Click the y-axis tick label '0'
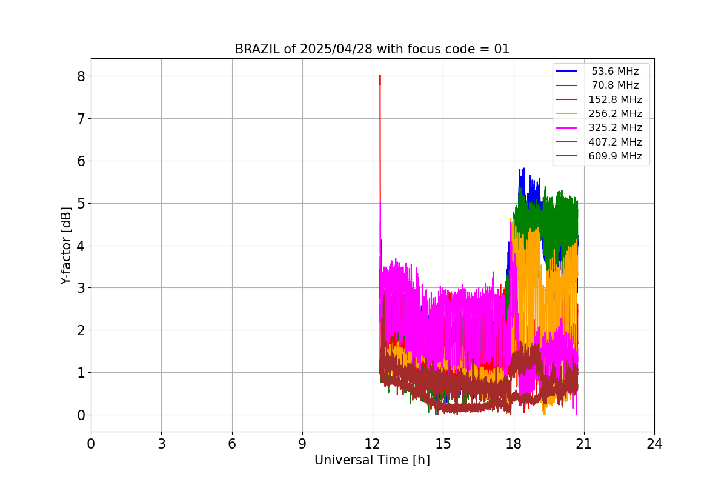727x485 pixels. (x=81, y=415)
